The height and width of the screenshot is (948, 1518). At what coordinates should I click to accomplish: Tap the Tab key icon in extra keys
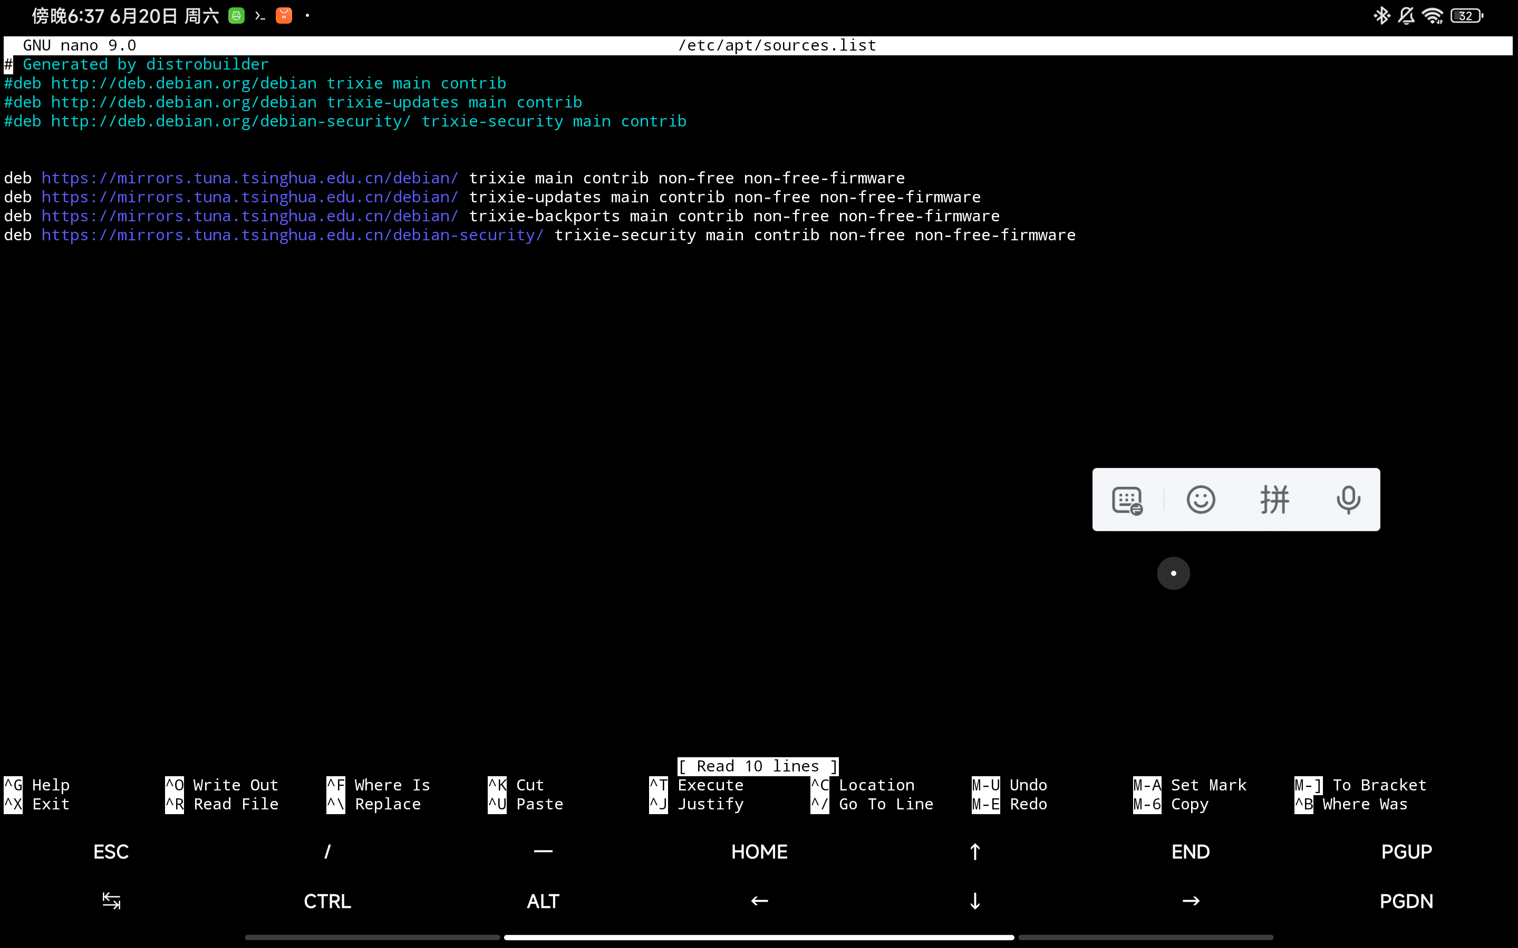coord(111,901)
